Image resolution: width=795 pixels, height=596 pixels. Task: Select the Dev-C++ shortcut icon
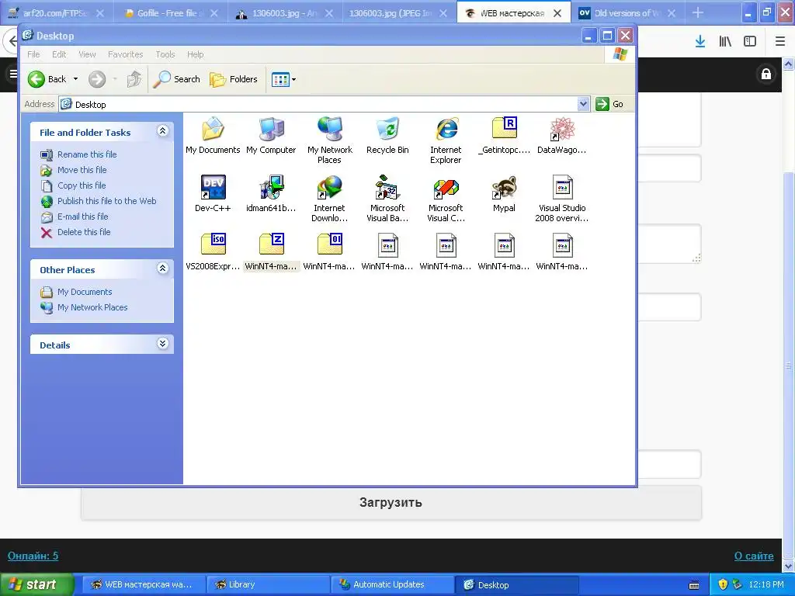(x=213, y=193)
